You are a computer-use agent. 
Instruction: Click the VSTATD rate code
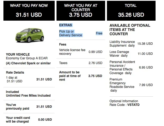click(x=133, y=105)
